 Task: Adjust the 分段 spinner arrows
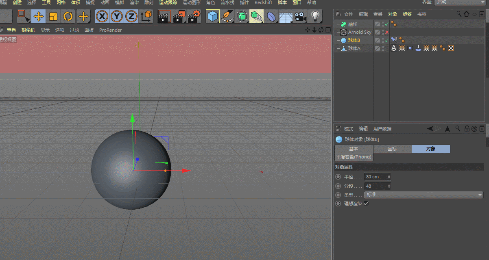pyautogui.click(x=389, y=186)
